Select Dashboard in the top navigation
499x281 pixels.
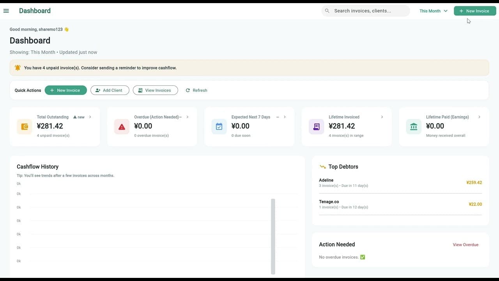pyautogui.click(x=35, y=11)
